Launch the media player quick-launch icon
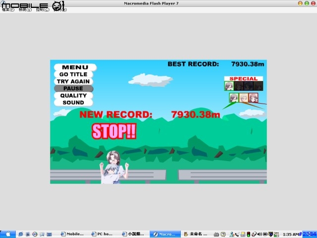This screenshot has height=238, width=317. point(35,235)
